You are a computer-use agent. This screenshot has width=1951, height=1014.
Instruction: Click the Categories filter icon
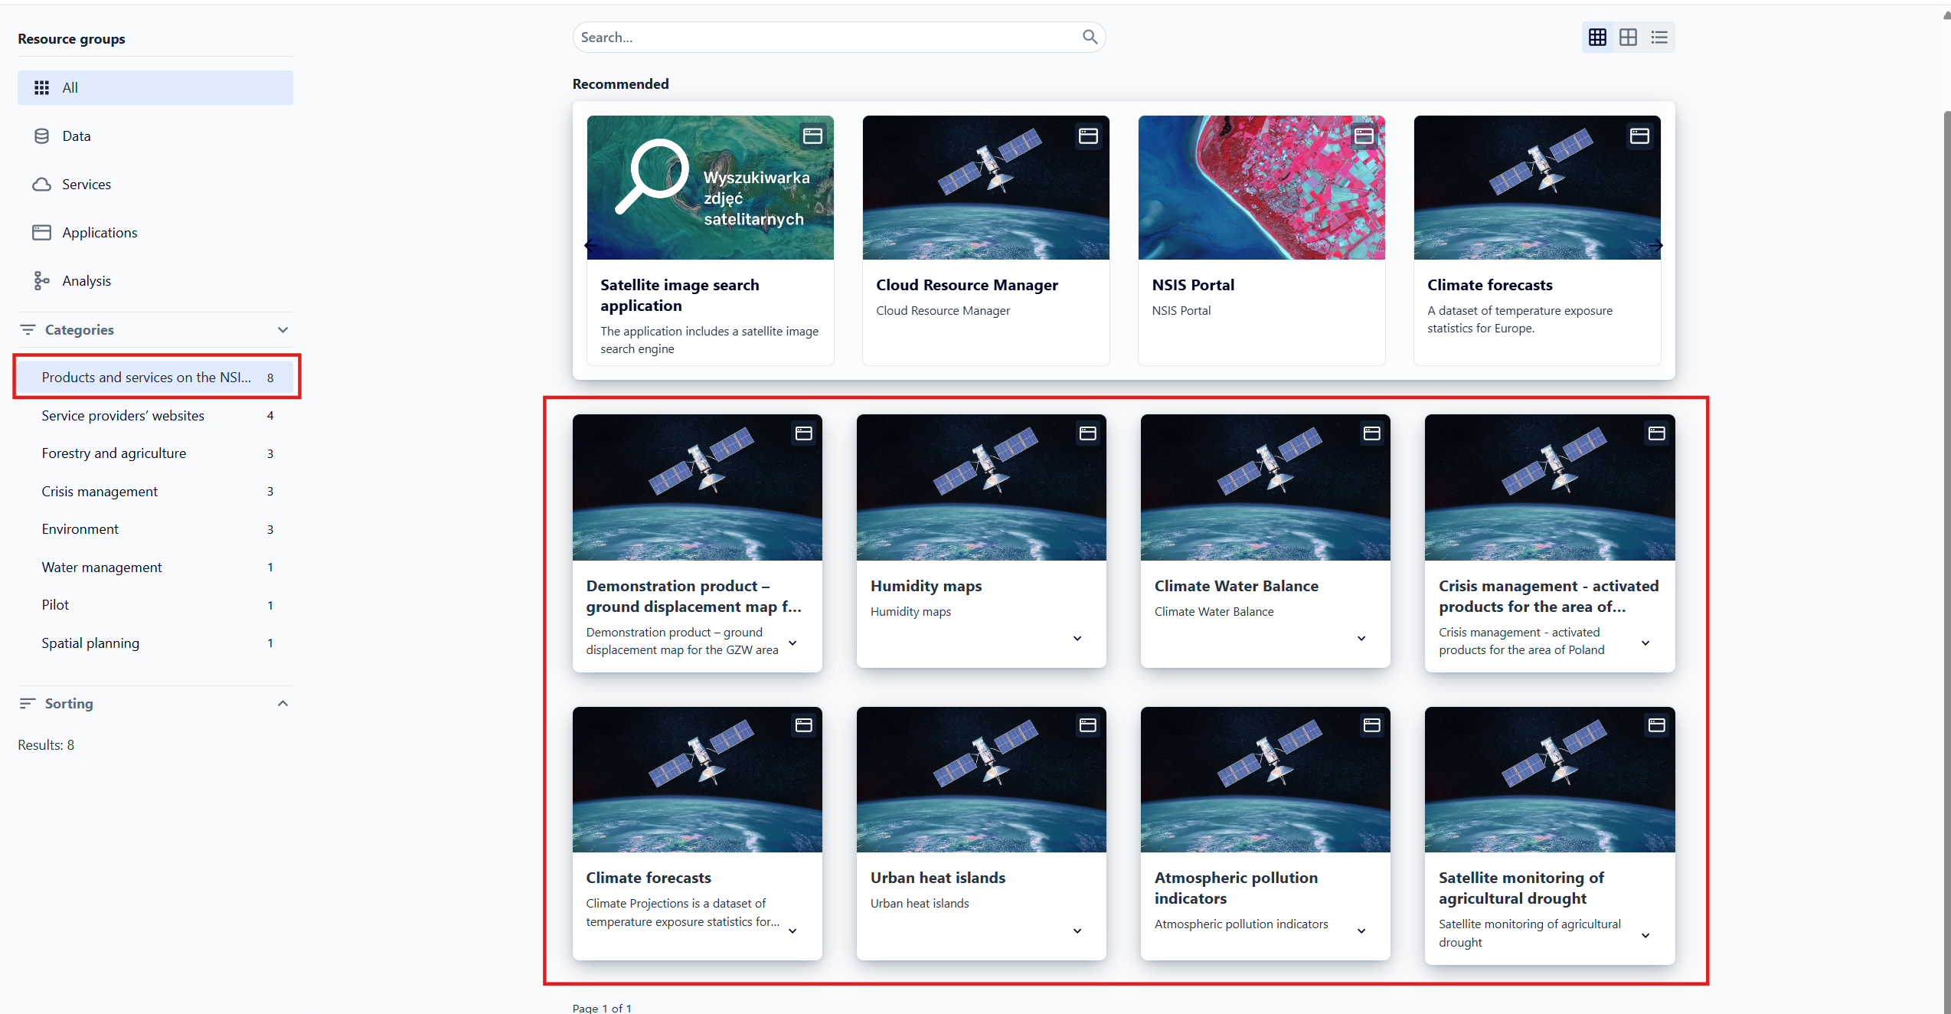[28, 329]
